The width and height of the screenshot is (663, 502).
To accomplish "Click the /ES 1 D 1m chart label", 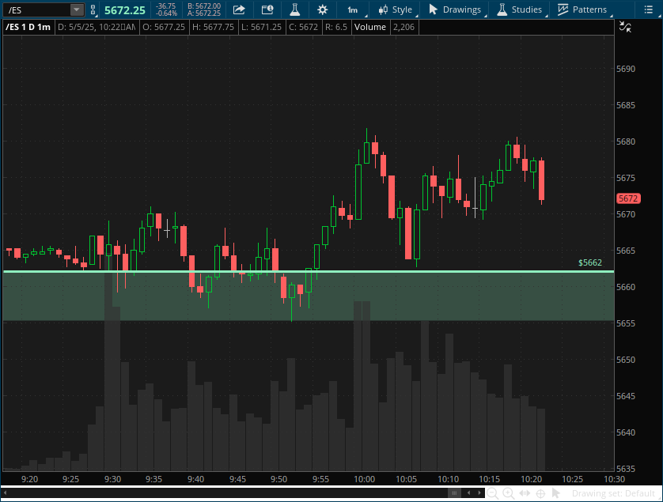I will click(28, 27).
